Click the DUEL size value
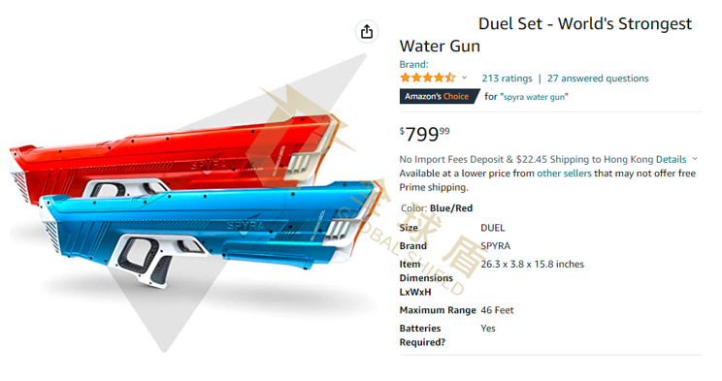 pos(493,228)
